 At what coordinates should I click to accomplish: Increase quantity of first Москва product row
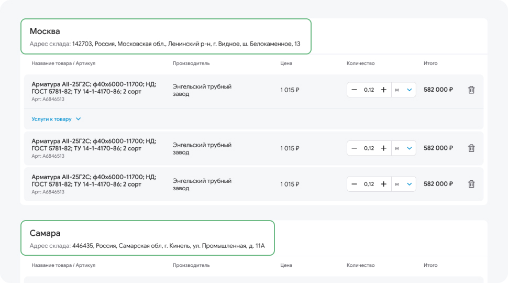pos(383,90)
